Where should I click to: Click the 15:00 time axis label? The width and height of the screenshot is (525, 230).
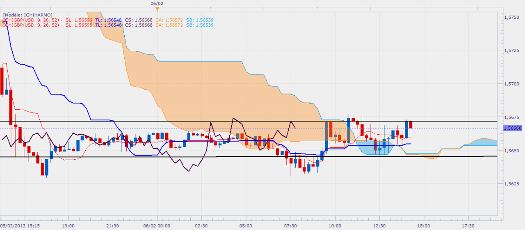click(x=424, y=225)
